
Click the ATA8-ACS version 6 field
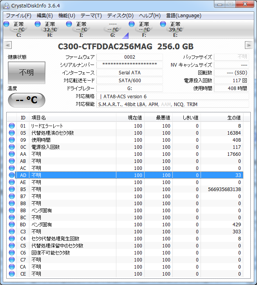pos(173,97)
